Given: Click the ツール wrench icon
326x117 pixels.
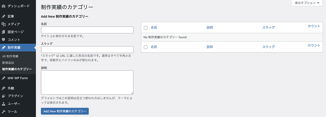Looking at the screenshot, I should [4, 112].
